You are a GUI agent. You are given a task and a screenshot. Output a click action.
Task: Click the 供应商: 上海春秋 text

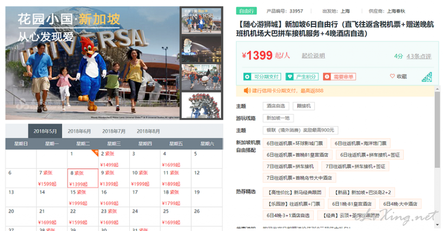(387, 11)
